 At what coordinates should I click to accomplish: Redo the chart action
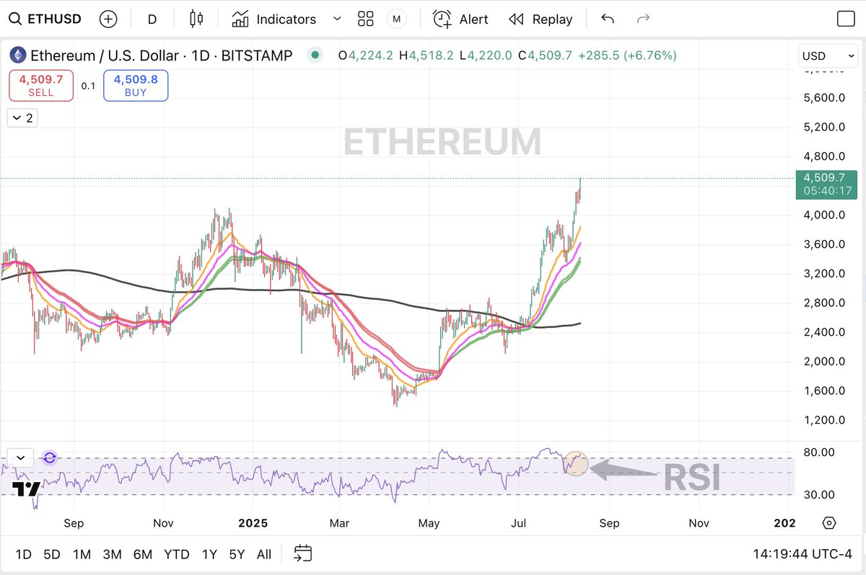click(643, 19)
